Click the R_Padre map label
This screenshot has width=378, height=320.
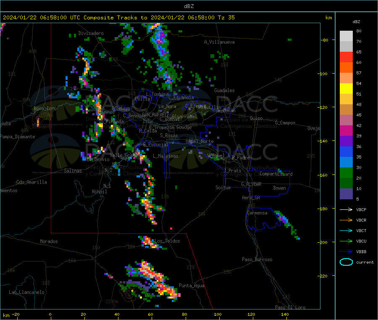[x=241, y=158]
